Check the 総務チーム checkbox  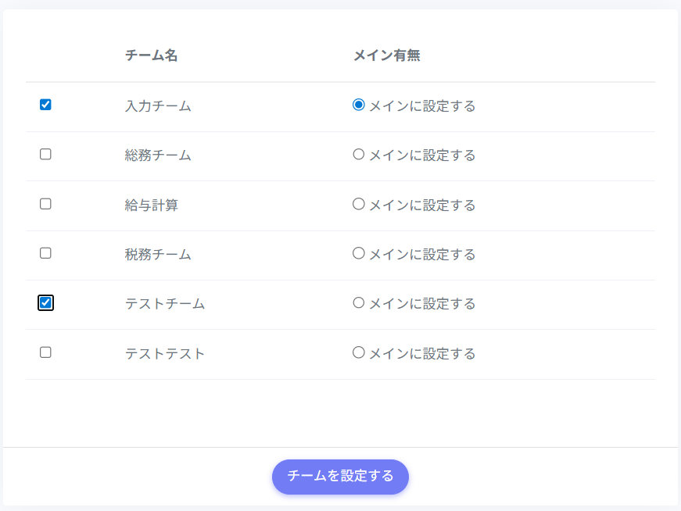pos(45,154)
